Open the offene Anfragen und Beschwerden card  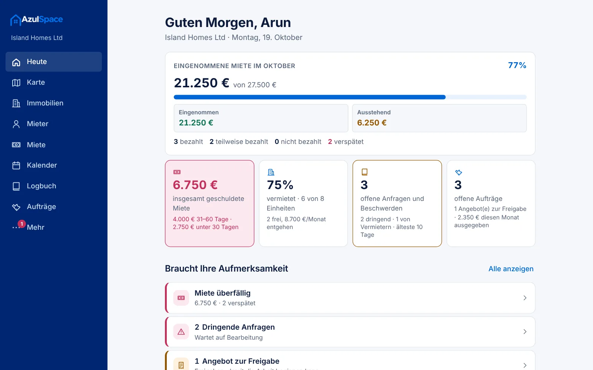397,203
